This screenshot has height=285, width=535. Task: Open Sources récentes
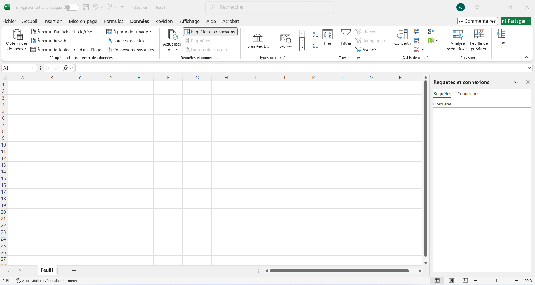pos(125,41)
